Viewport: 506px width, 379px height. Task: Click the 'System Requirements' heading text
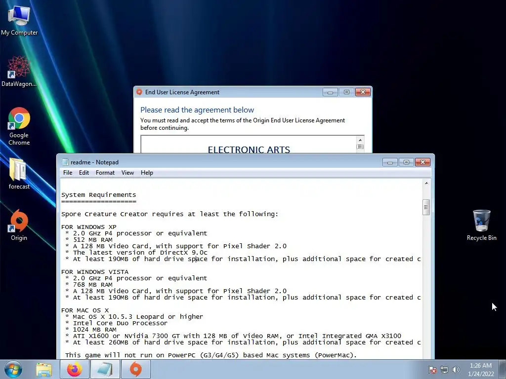point(99,195)
